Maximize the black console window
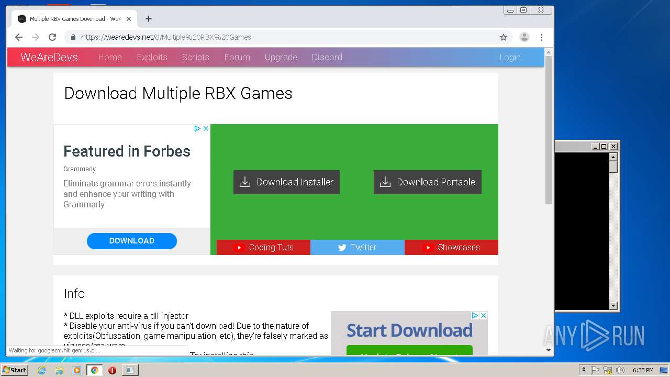The width and height of the screenshot is (670, 377). (604, 147)
